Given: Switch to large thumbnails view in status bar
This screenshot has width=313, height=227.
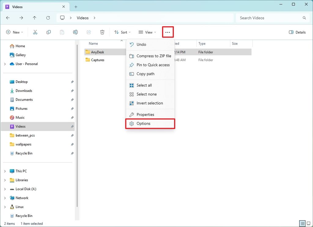Looking at the screenshot, I should coord(309,223).
